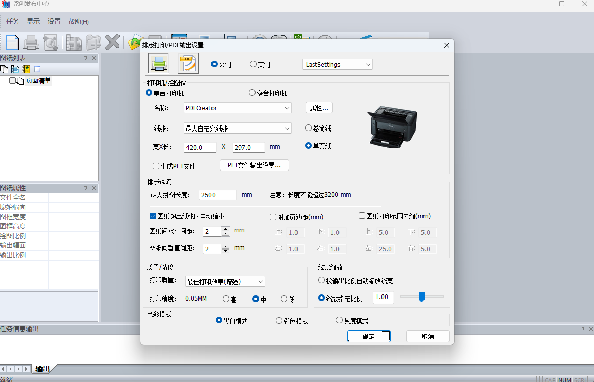
Task: Jump to first tab using scroll arrow
Action: 3,369
